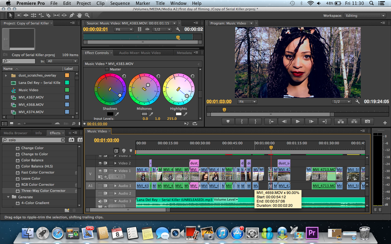
Task: Step forward one frame in Program monitor
Action: pyautogui.click(x=311, y=121)
